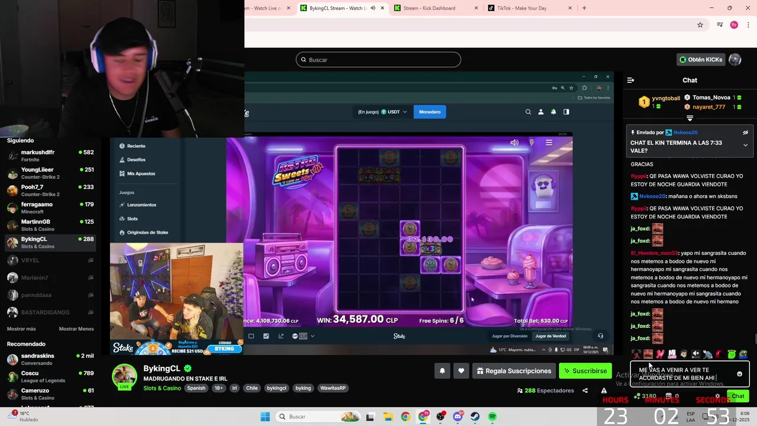The image size is (757, 426).
Task: Switch to the TikTok - Make Your Day tab
Action: click(528, 8)
